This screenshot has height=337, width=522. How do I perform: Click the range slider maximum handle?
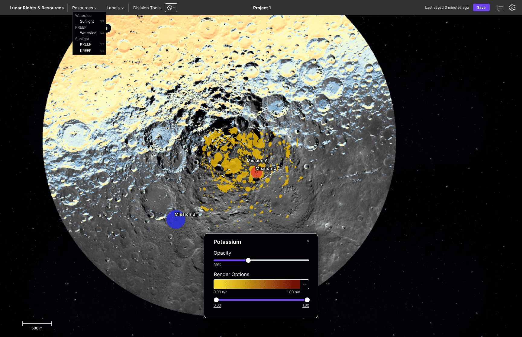(307, 300)
